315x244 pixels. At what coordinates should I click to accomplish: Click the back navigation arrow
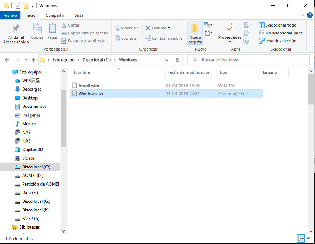pos(7,60)
